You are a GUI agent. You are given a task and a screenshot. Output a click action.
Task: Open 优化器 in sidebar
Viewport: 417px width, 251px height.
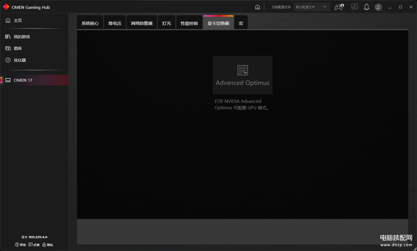(x=34, y=60)
